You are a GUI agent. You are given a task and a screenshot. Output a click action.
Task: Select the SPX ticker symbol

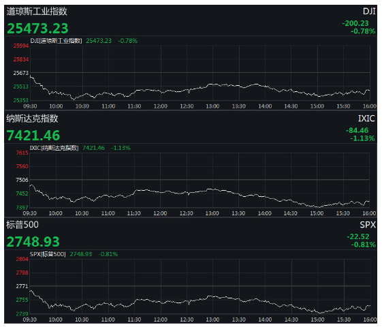(368, 225)
